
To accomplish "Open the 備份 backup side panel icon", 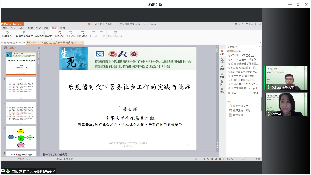I will click(222, 90).
